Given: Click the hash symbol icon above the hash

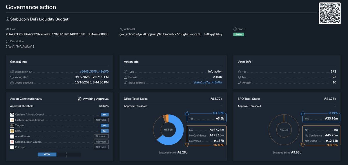Looking at the screenshot, I should pyautogui.click(x=8, y=29).
